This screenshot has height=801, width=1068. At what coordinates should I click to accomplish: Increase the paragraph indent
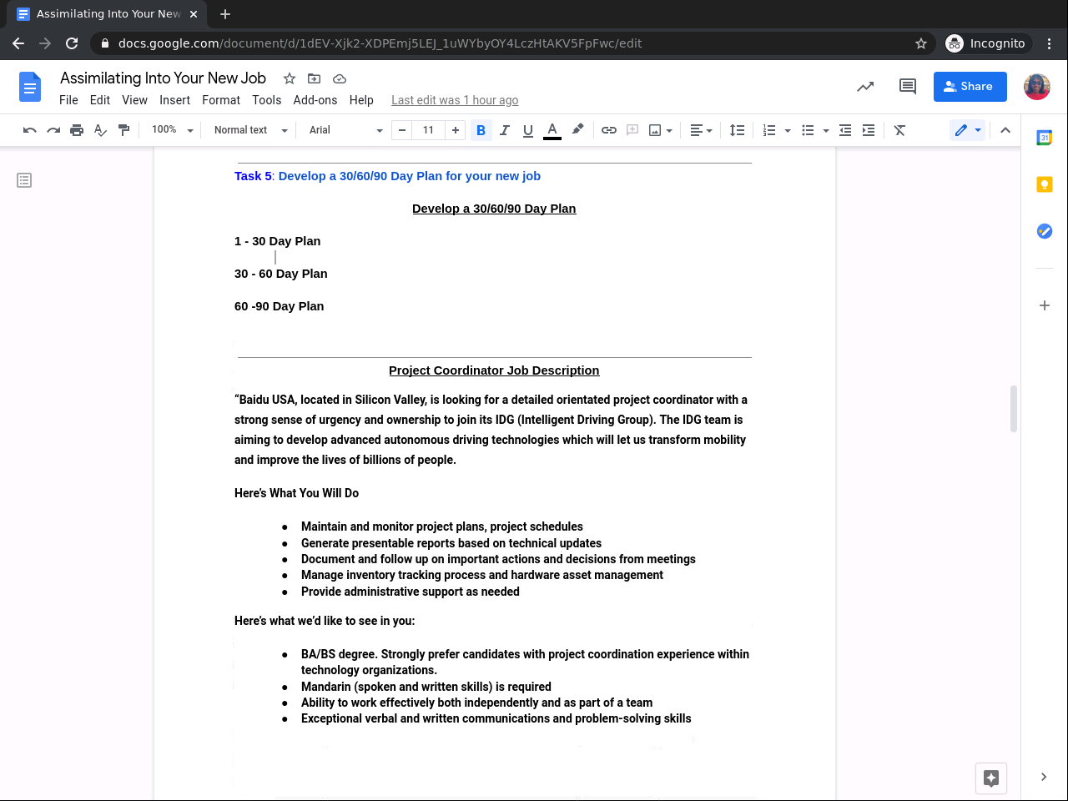(869, 130)
